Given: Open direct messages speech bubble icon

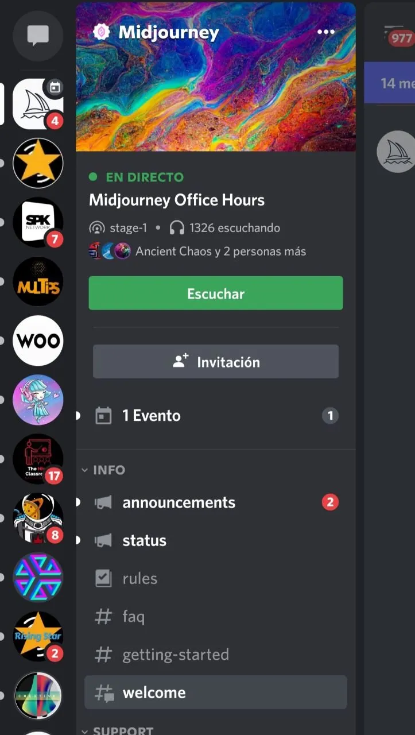Looking at the screenshot, I should click(x=38, y=36).
